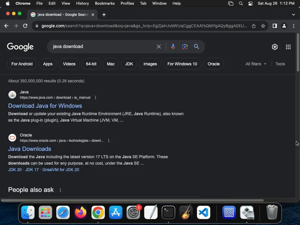Open Chrome three-dot menu
The height and width of the screenshot is (225, 300).
pos(294,26)
